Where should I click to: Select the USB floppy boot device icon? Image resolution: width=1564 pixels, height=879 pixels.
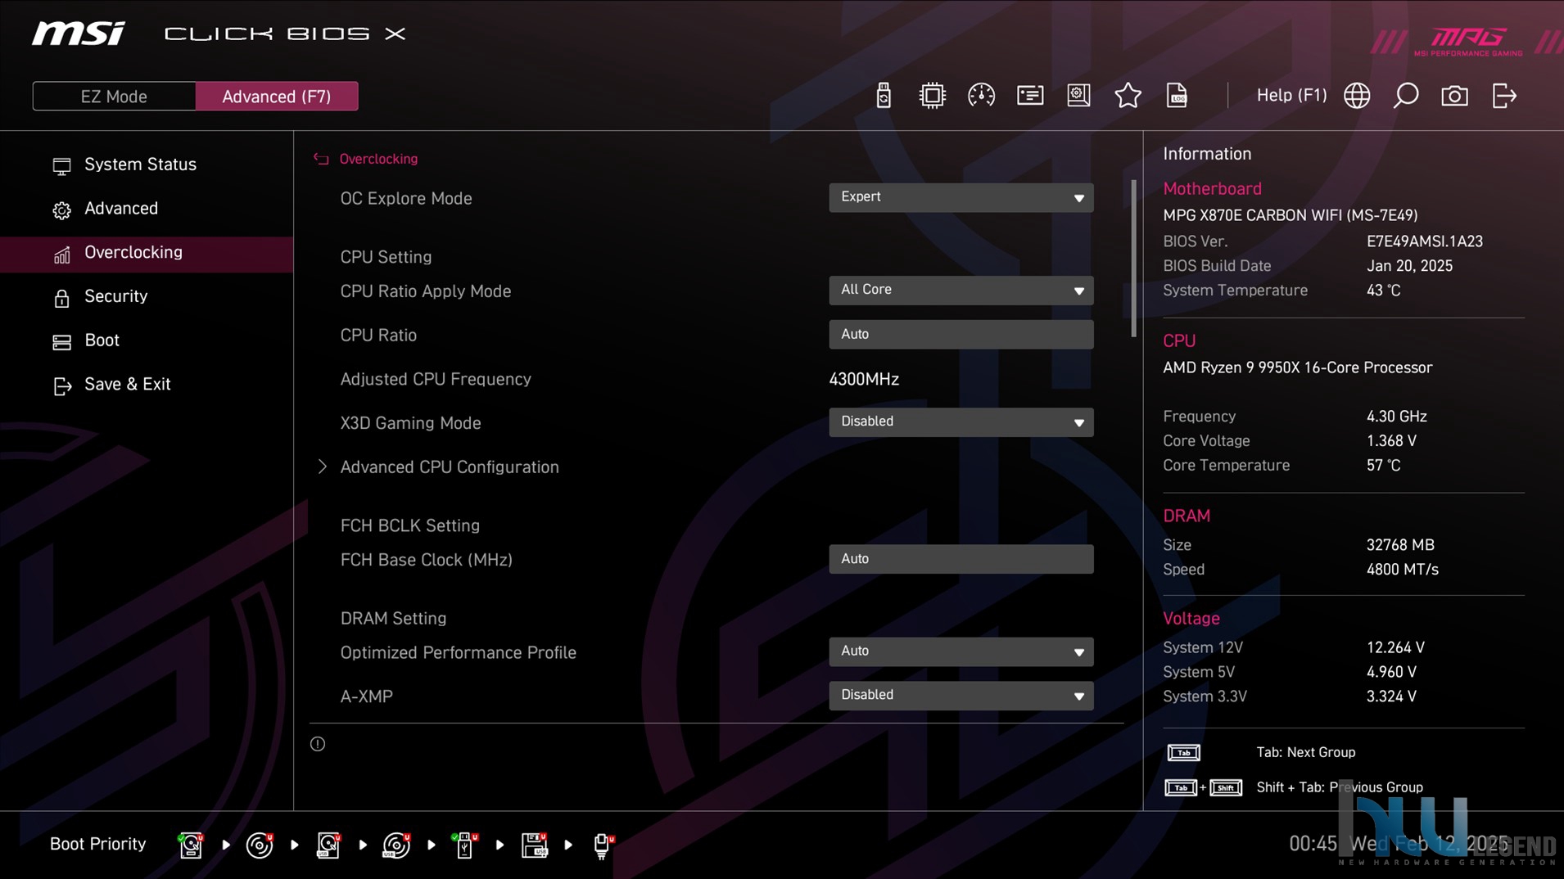coord(534,845)
